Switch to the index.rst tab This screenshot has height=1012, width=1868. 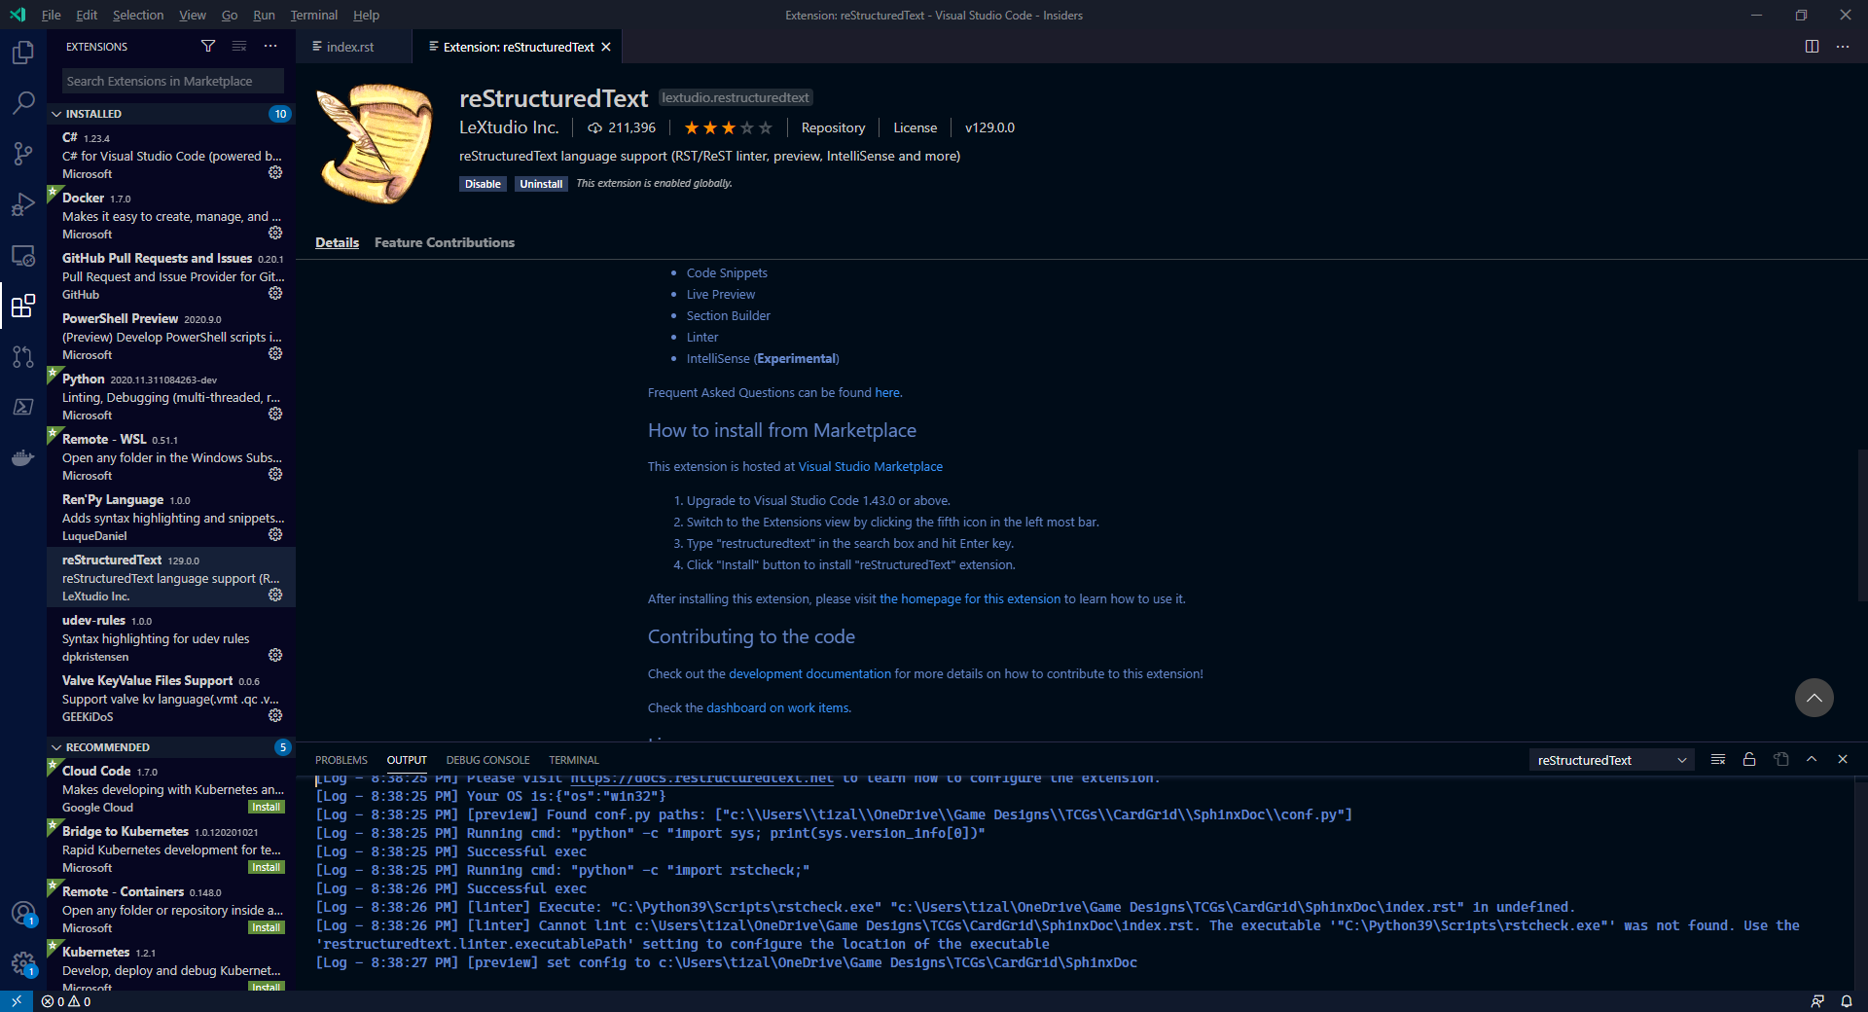point(348,46)
